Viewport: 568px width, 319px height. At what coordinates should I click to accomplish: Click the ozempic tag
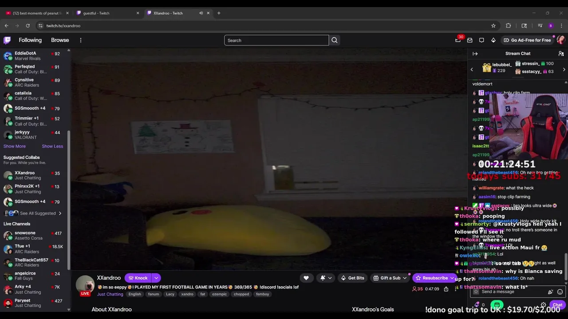219,294
